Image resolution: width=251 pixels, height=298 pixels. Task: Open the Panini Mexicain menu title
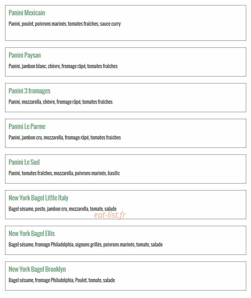27,13
